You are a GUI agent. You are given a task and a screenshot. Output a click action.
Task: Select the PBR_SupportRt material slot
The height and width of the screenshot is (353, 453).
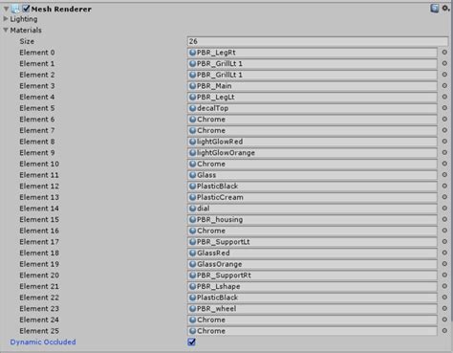point(313,276)
